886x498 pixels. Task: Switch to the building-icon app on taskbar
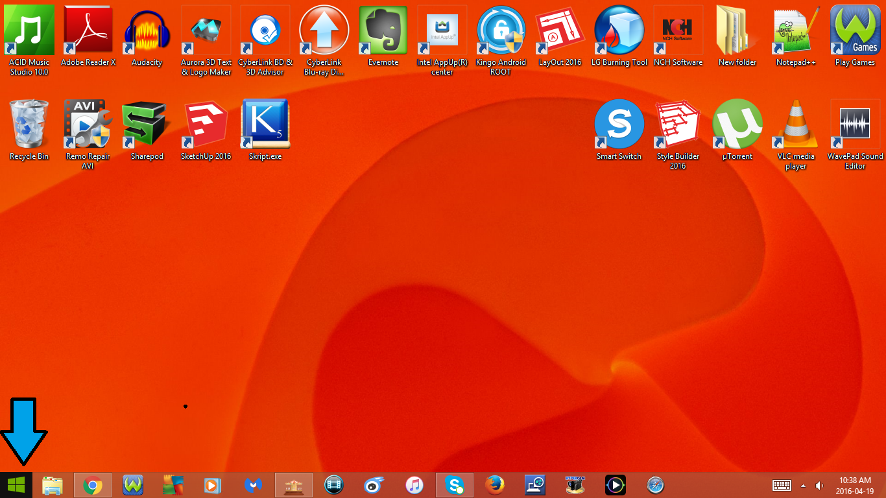tap(294, 485)
